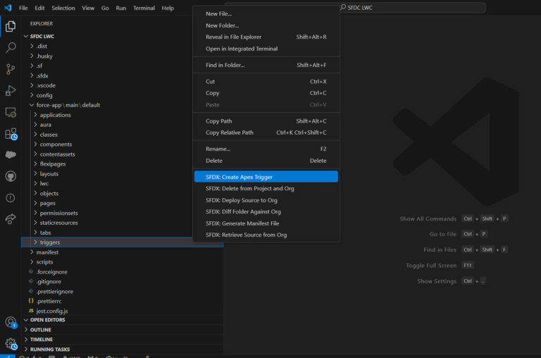Click the Salesforce cloud icon in activity bar
This screenshot has width=541, height=358.
pyautogui.click(x=11, y=155)
